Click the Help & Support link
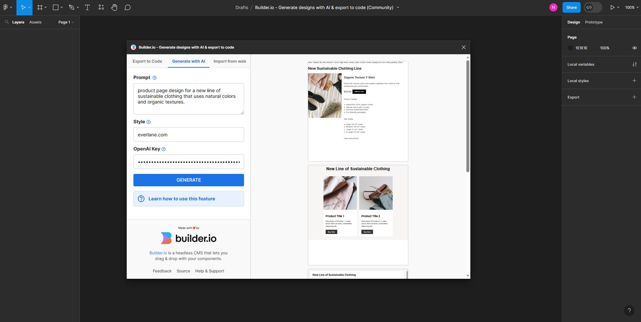 pyautogui.click(x=210, y=271)
